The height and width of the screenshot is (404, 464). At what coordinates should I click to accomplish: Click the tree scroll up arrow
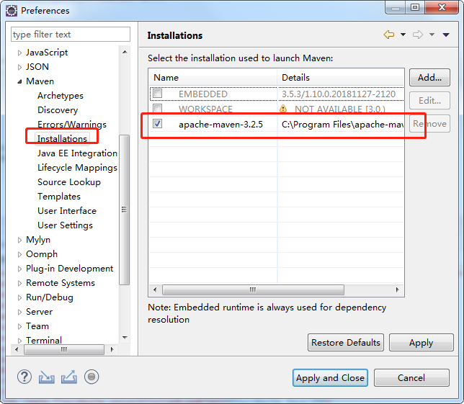click(125, 52)
